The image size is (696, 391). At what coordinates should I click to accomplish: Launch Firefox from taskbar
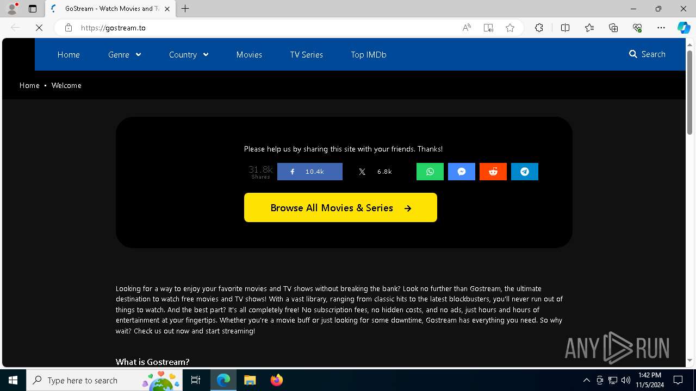pyautogui.click(x=276, y=380)
